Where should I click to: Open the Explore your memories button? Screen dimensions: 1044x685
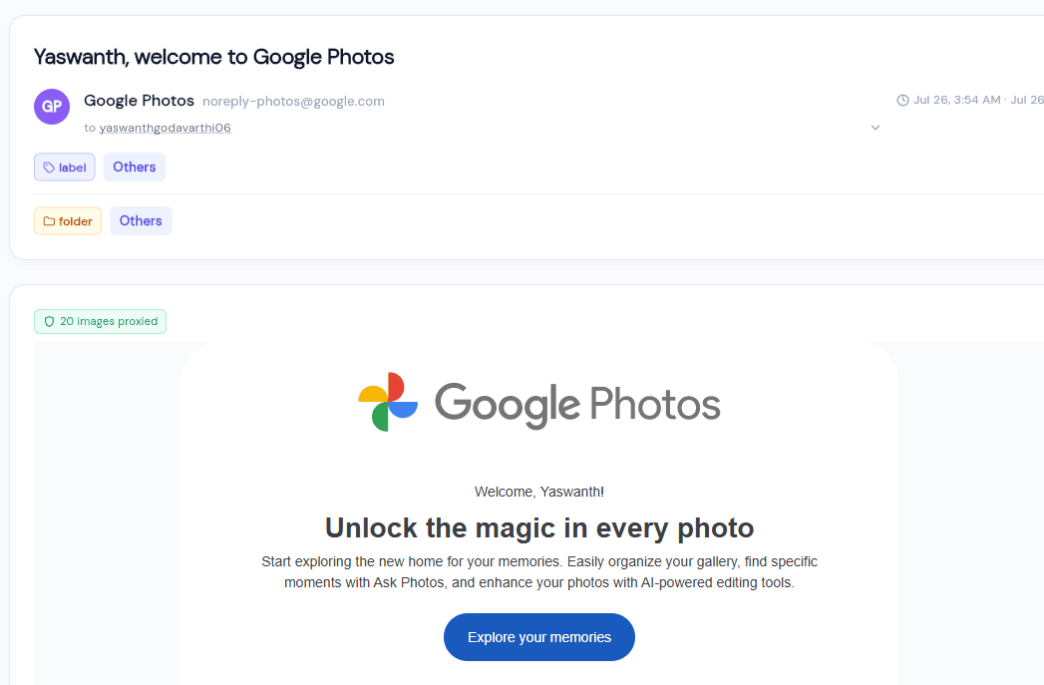click(x=539, y=637)
